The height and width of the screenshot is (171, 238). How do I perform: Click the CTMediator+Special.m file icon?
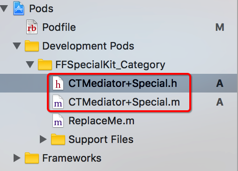(58, 102)
